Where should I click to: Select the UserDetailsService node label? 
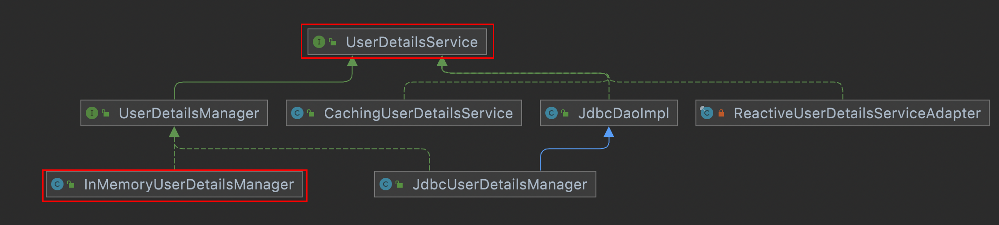(412, 42)
